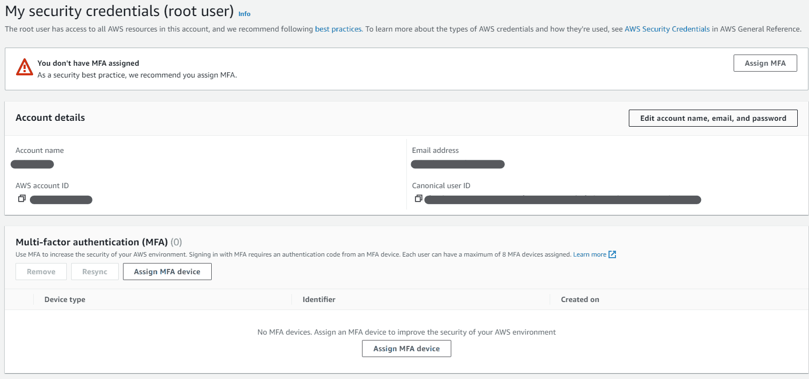Click the redacted Account name value

click(x=33, y=164)
